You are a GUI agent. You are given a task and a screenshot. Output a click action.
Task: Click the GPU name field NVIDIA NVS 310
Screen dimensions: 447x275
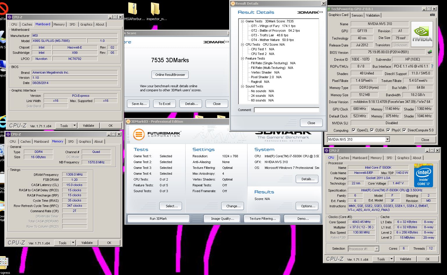[380, 24]
